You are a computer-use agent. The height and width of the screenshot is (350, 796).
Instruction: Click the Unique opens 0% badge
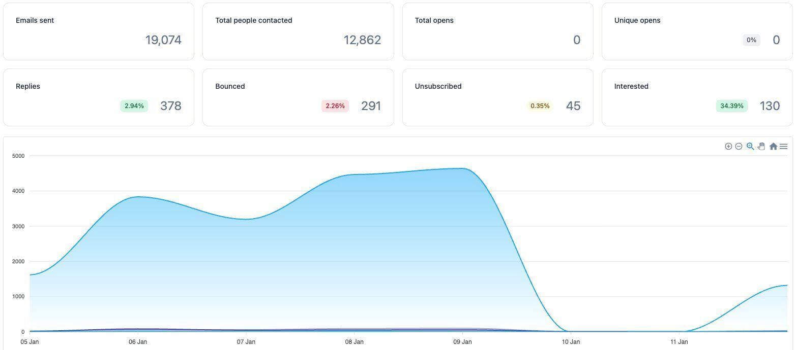(751, 40)
